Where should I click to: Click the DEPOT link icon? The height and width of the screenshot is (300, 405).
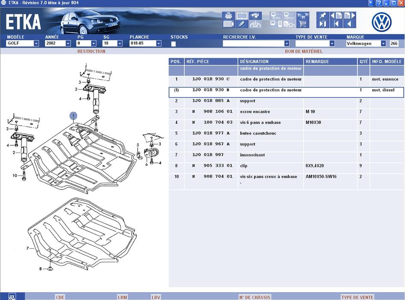pyautogui.click(x=289, y=16)
